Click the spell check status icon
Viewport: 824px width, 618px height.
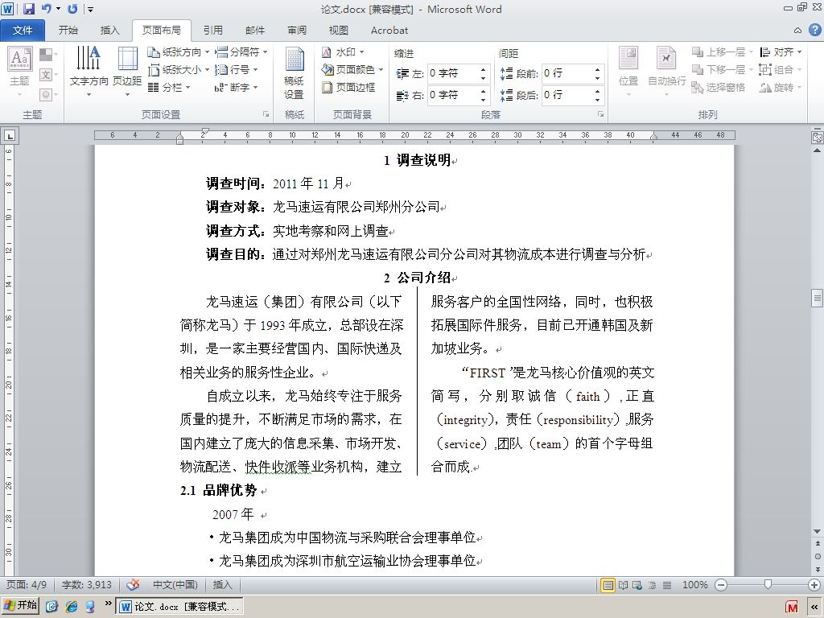134,585
